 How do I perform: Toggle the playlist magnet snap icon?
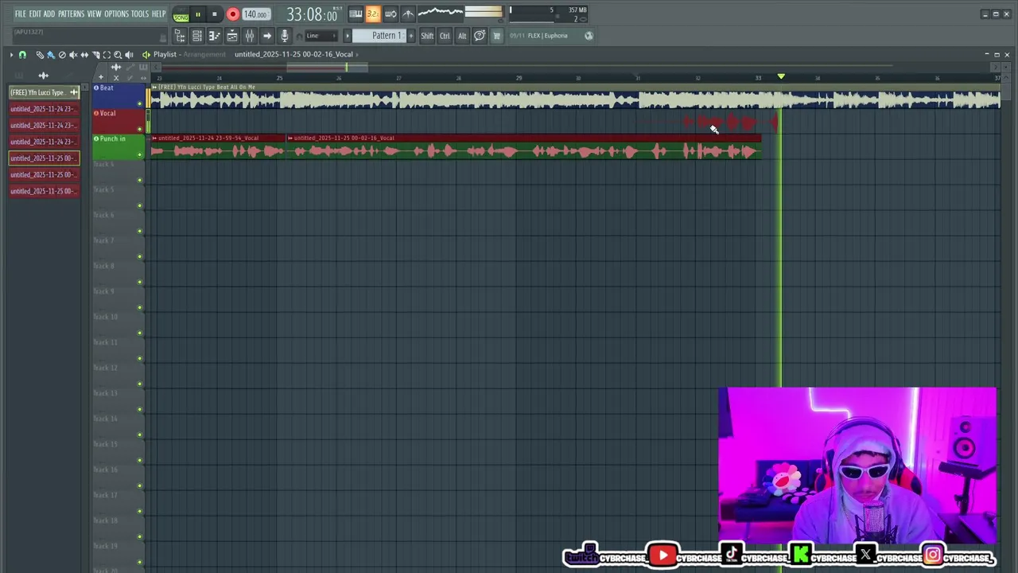click(22, 55)
